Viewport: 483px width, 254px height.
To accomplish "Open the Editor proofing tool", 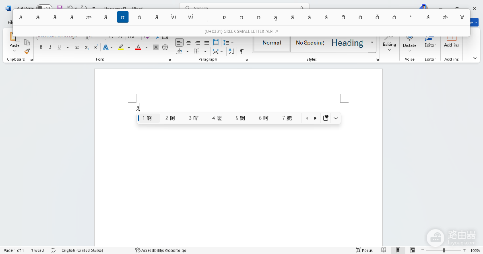I will pyautogui.click(x=430, y=41).
